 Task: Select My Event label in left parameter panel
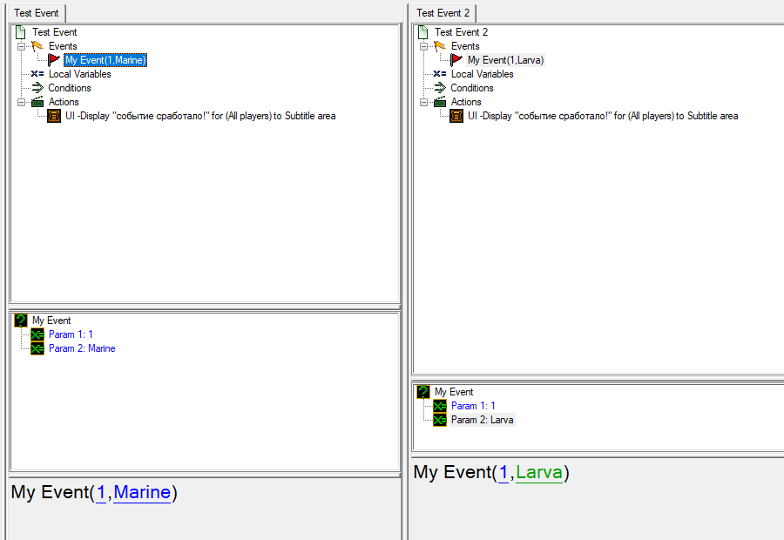coord(51,321)
